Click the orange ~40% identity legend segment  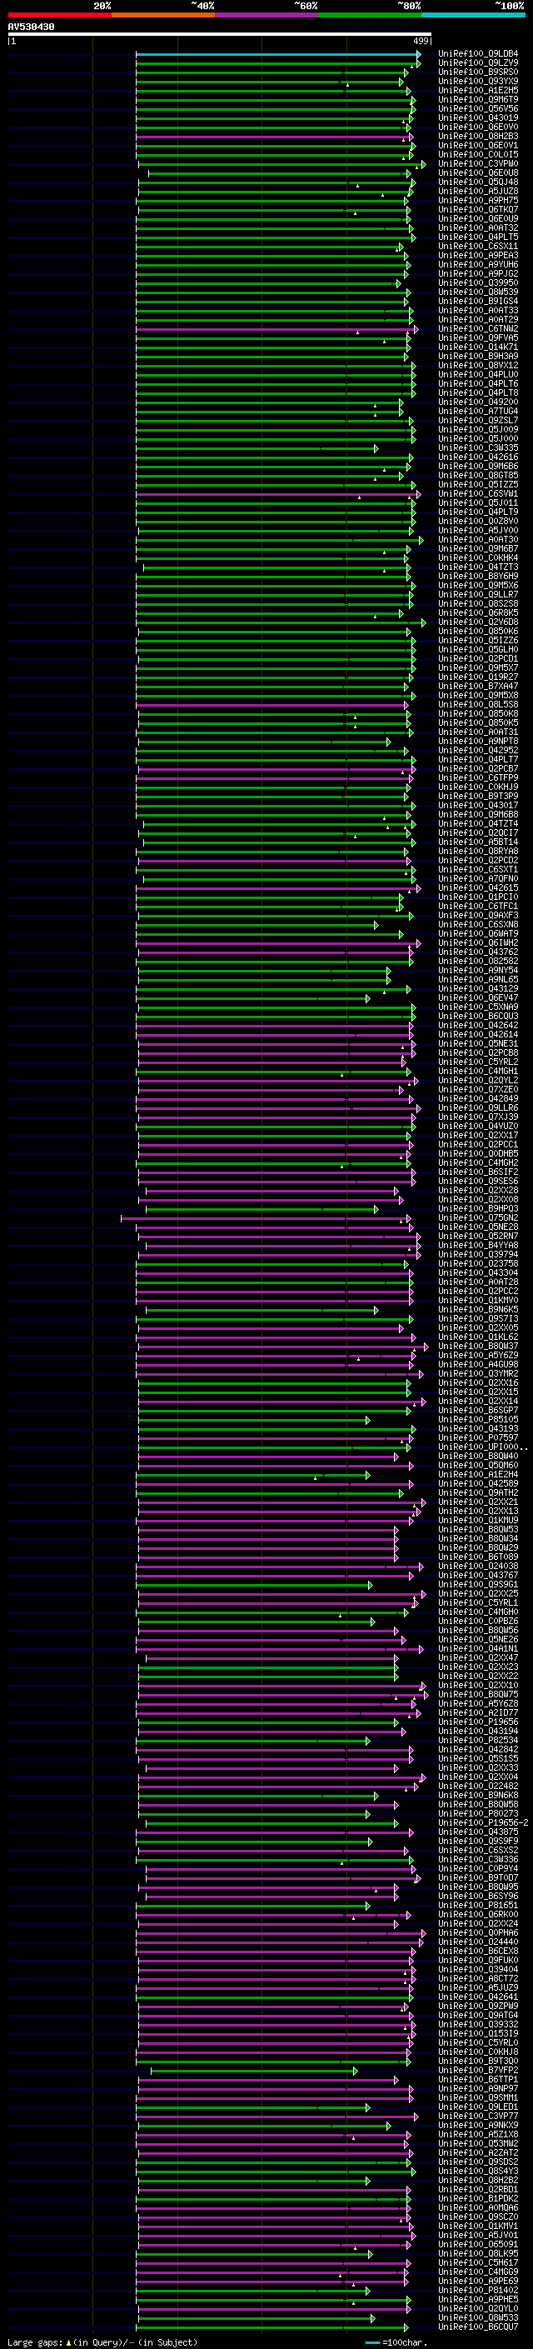163,15
